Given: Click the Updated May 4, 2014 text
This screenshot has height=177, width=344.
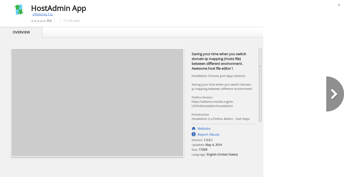Looking at the screenshot, I should click(x=207, y=145).
